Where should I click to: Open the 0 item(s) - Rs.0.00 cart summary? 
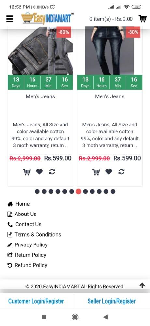[x=111, y=19]
